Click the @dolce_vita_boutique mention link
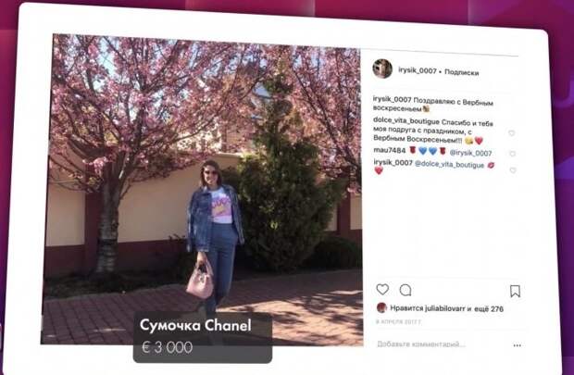Screen dimensions: 574x375 click(x=449, y=165)
